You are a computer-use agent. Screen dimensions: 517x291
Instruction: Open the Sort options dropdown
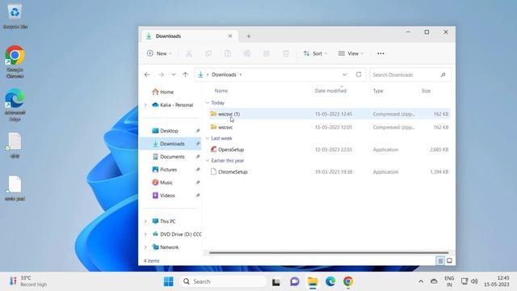[x=315, y=53]
